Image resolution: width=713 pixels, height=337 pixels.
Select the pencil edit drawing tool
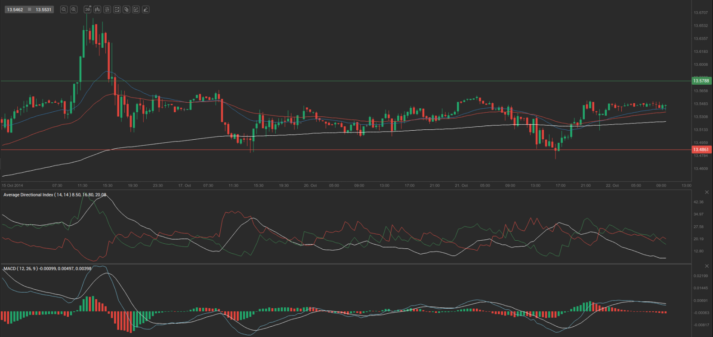136,9
